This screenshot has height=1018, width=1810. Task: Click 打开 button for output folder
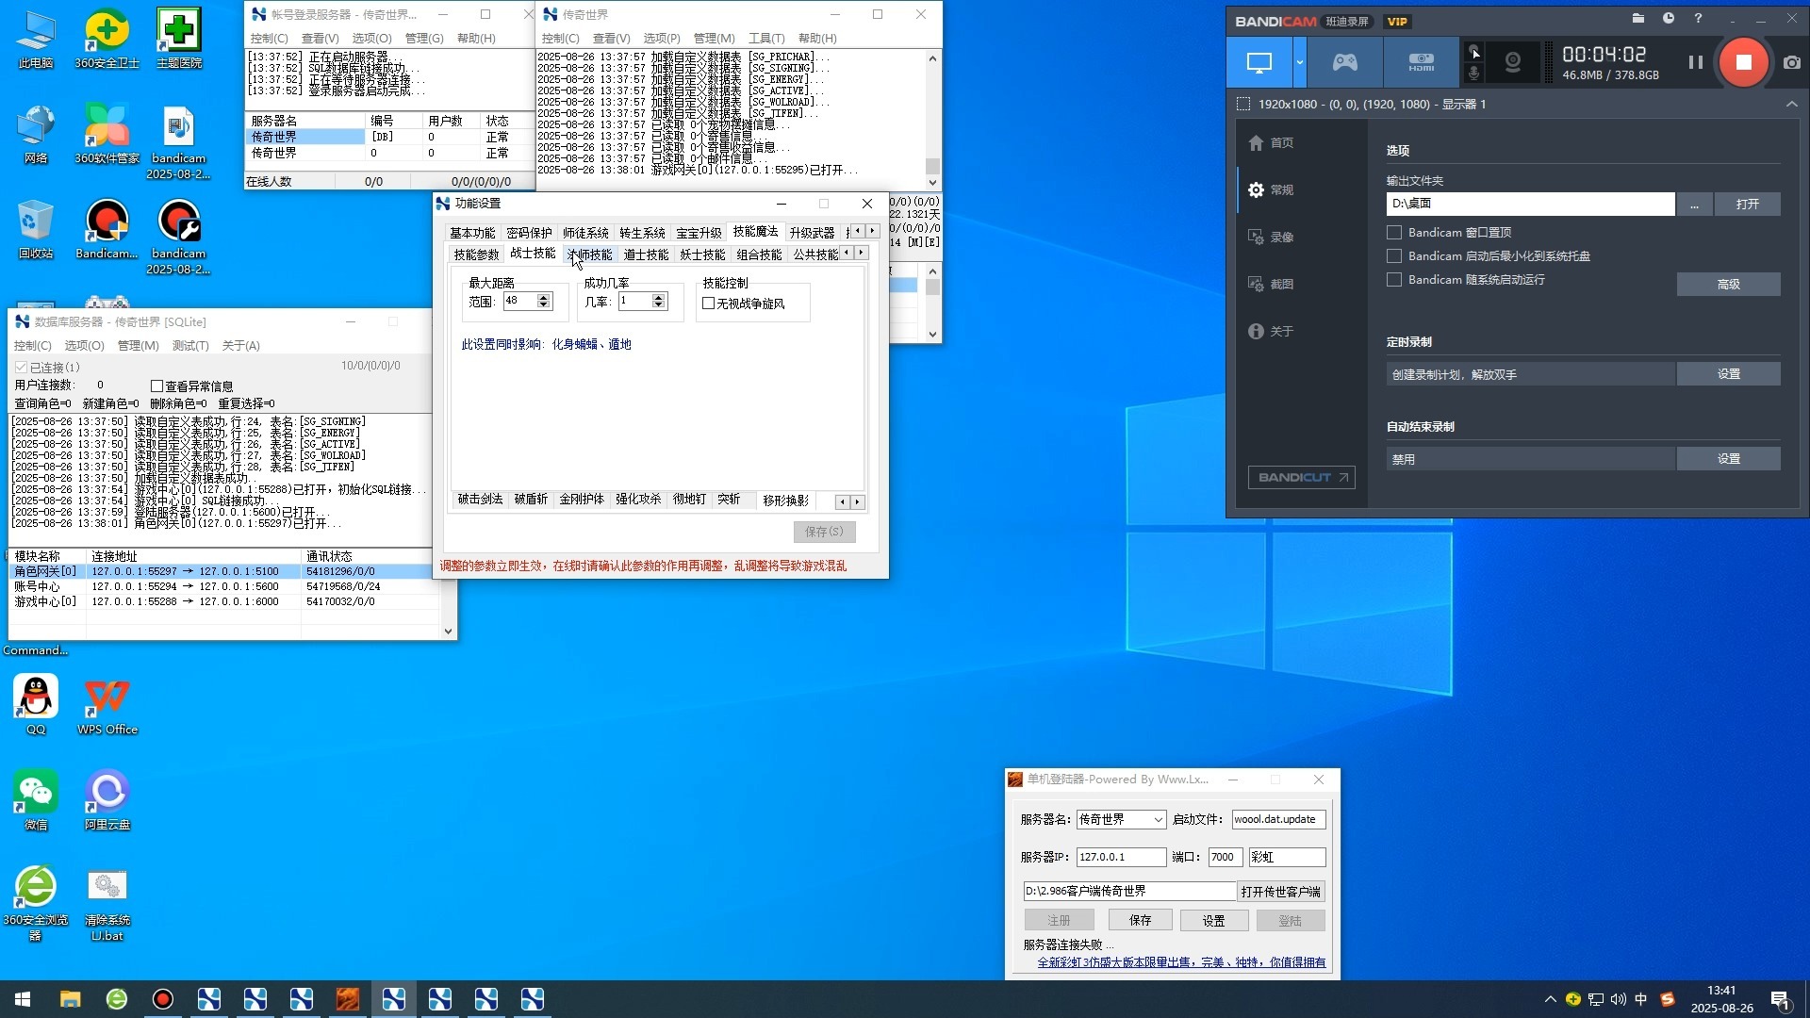pos(1747,205)
